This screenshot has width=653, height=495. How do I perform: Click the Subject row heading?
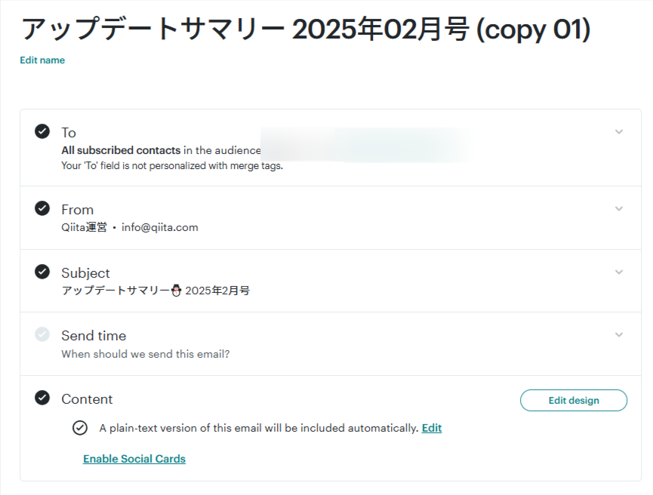point(85,273)
